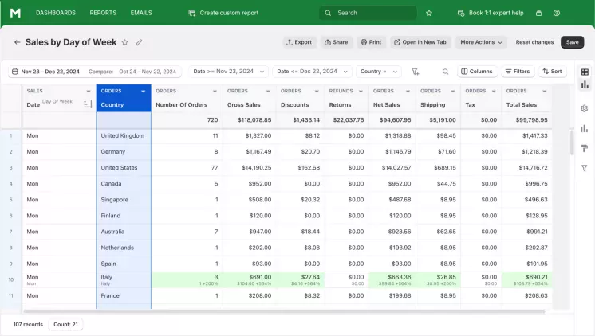595x336 pixels.
Task: Favorite this report with the star icon by the title
Action: (x=124, y=42)
